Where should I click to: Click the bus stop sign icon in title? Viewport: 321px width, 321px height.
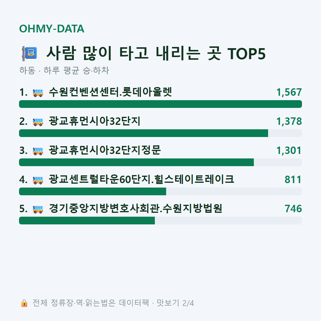coord(29,53)
